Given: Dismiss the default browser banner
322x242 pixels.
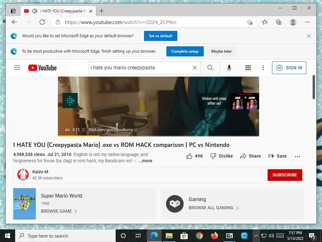Looking at the screenshot, I should point(309,36).
